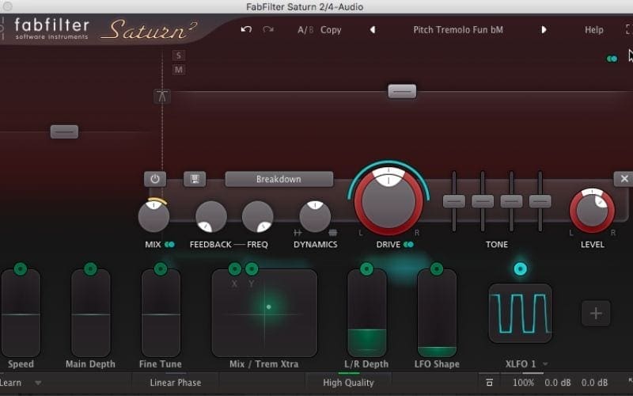Click the first 0.0 dB value
This screenshot has height=396, width=633.
pos(558,383)
